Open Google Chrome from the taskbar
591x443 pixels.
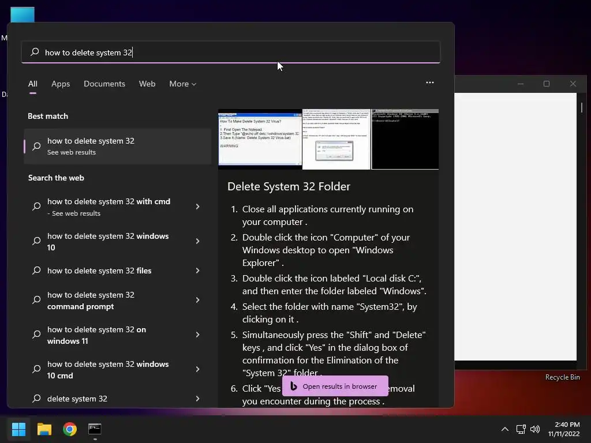[70, 429]
